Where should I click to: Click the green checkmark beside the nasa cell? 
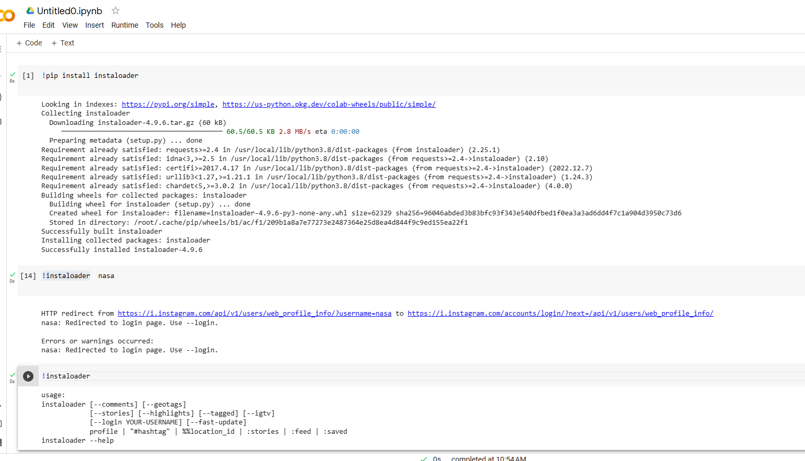coord(12,273)
